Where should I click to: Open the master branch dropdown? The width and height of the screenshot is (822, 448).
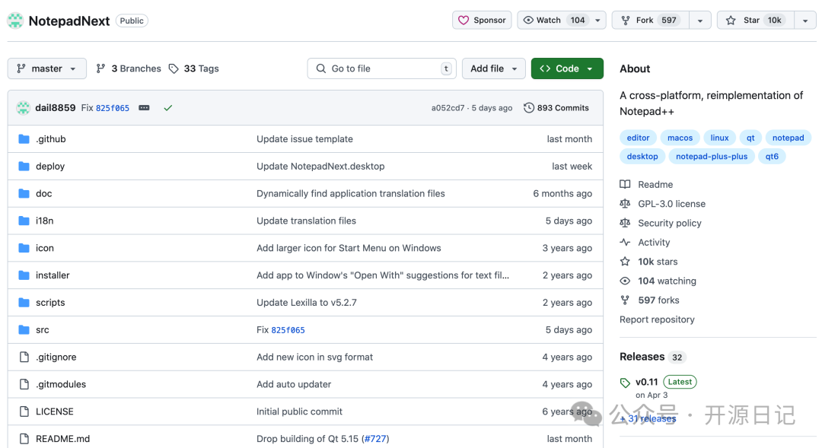coord(47,68)
